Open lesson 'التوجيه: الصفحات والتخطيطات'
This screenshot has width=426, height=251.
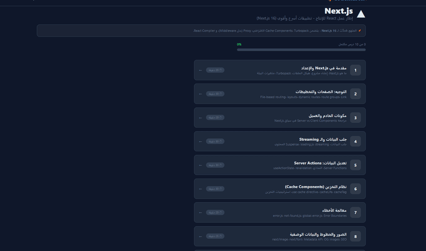280,94
